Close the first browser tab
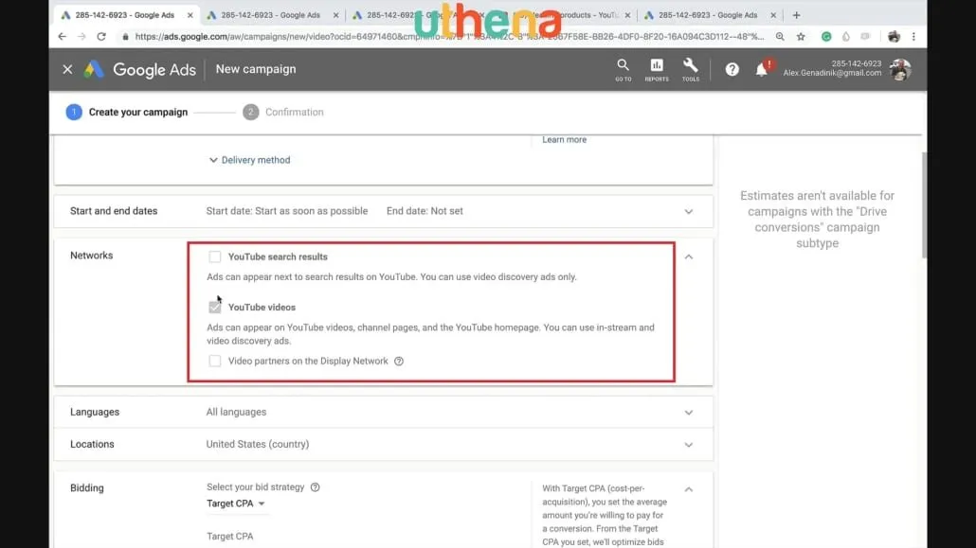The width and height of the screenshot is (976, 548). 190,15
